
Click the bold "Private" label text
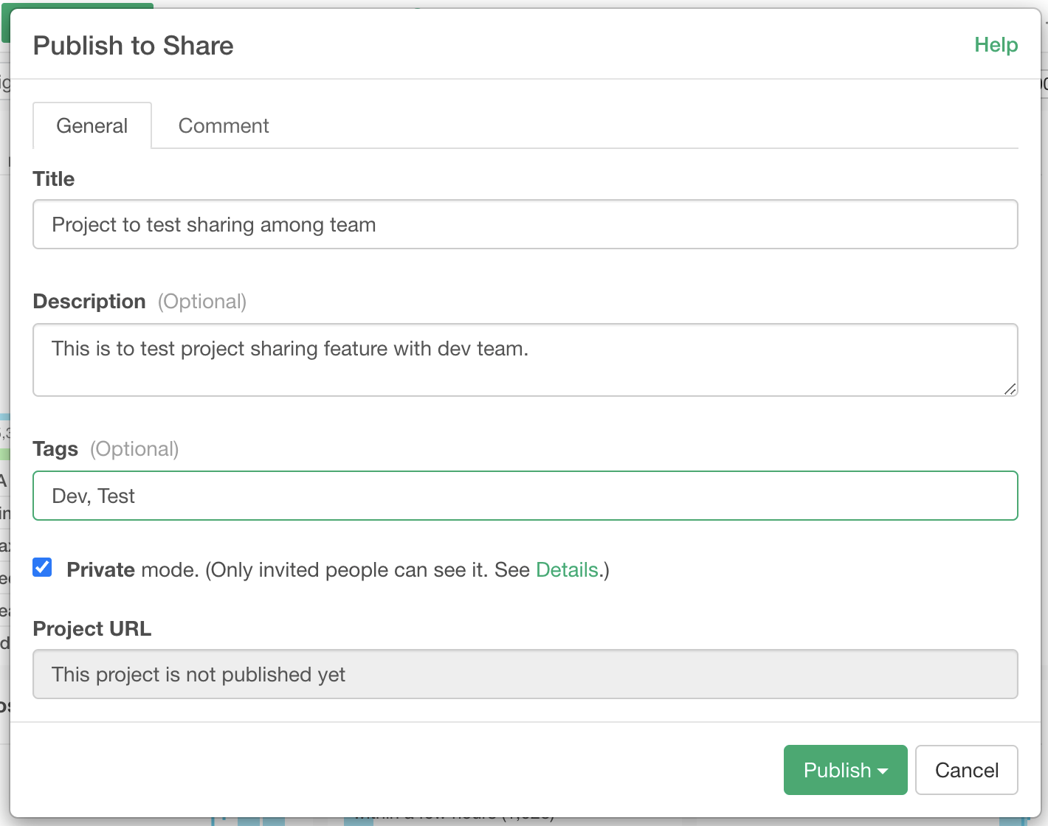[x=100, y=570]
